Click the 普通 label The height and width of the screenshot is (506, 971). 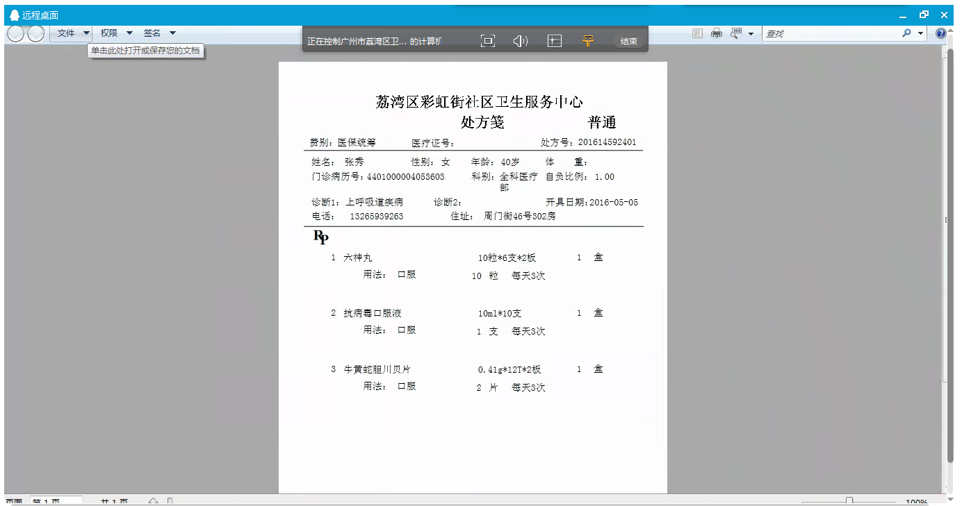pyautogui.click(x=602, y=122)
